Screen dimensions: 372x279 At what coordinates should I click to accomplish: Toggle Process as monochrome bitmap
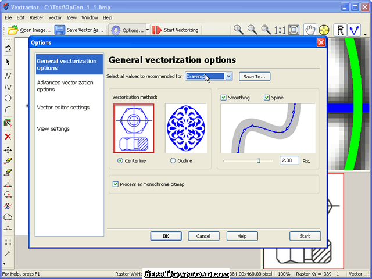point(116,184)
